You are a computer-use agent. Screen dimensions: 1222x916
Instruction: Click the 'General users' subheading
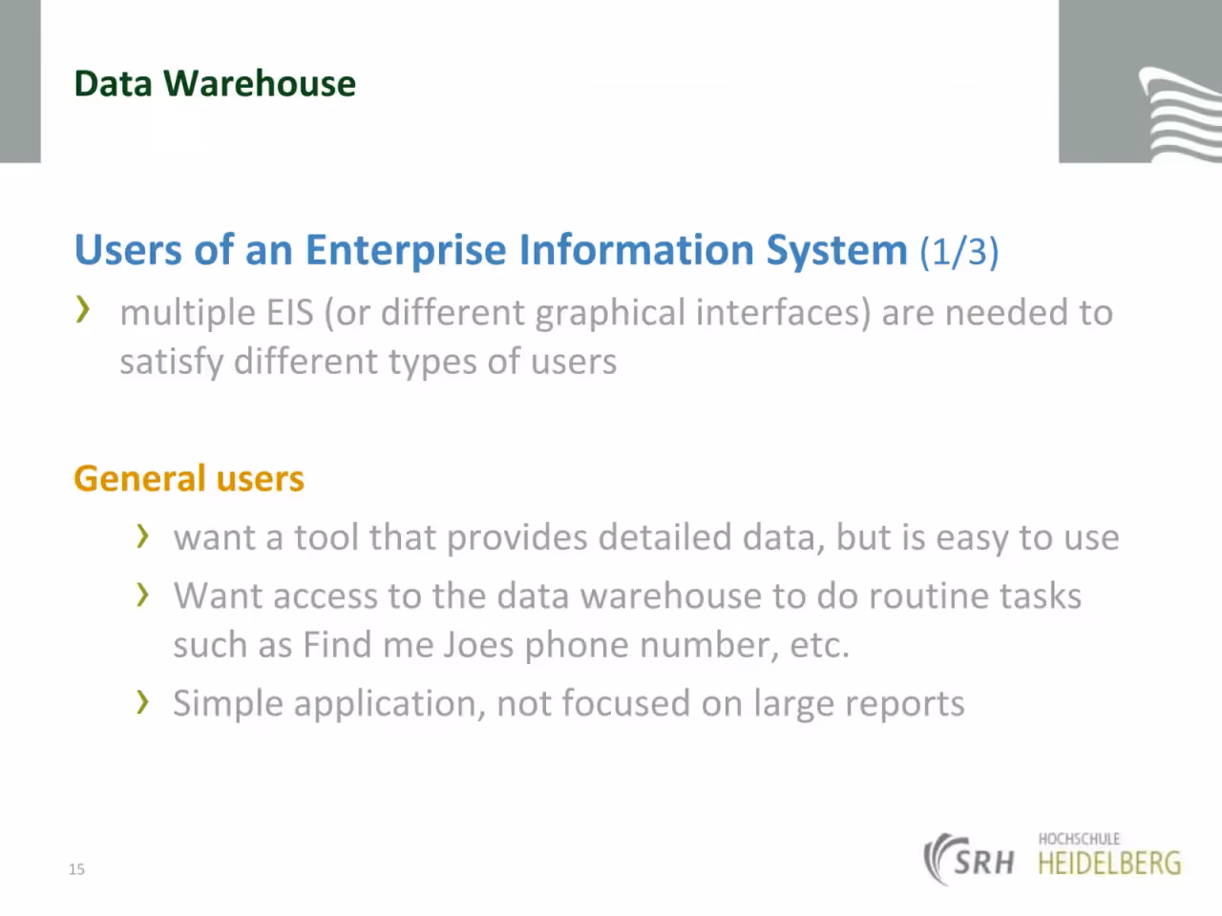(x=189, y=478)
